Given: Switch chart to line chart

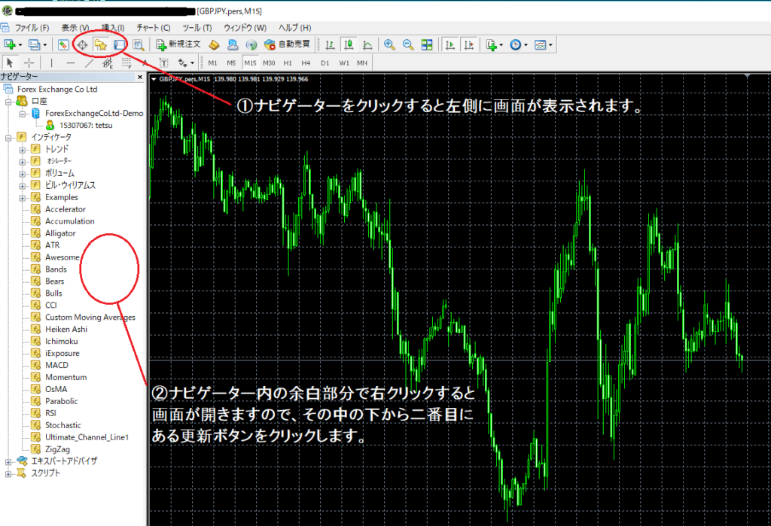Looking at the screenshot, I should (x=367, y=44).
